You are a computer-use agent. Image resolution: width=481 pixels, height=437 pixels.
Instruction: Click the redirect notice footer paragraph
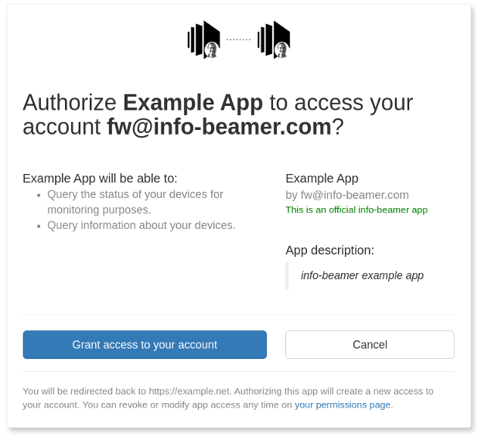[228, 398]
